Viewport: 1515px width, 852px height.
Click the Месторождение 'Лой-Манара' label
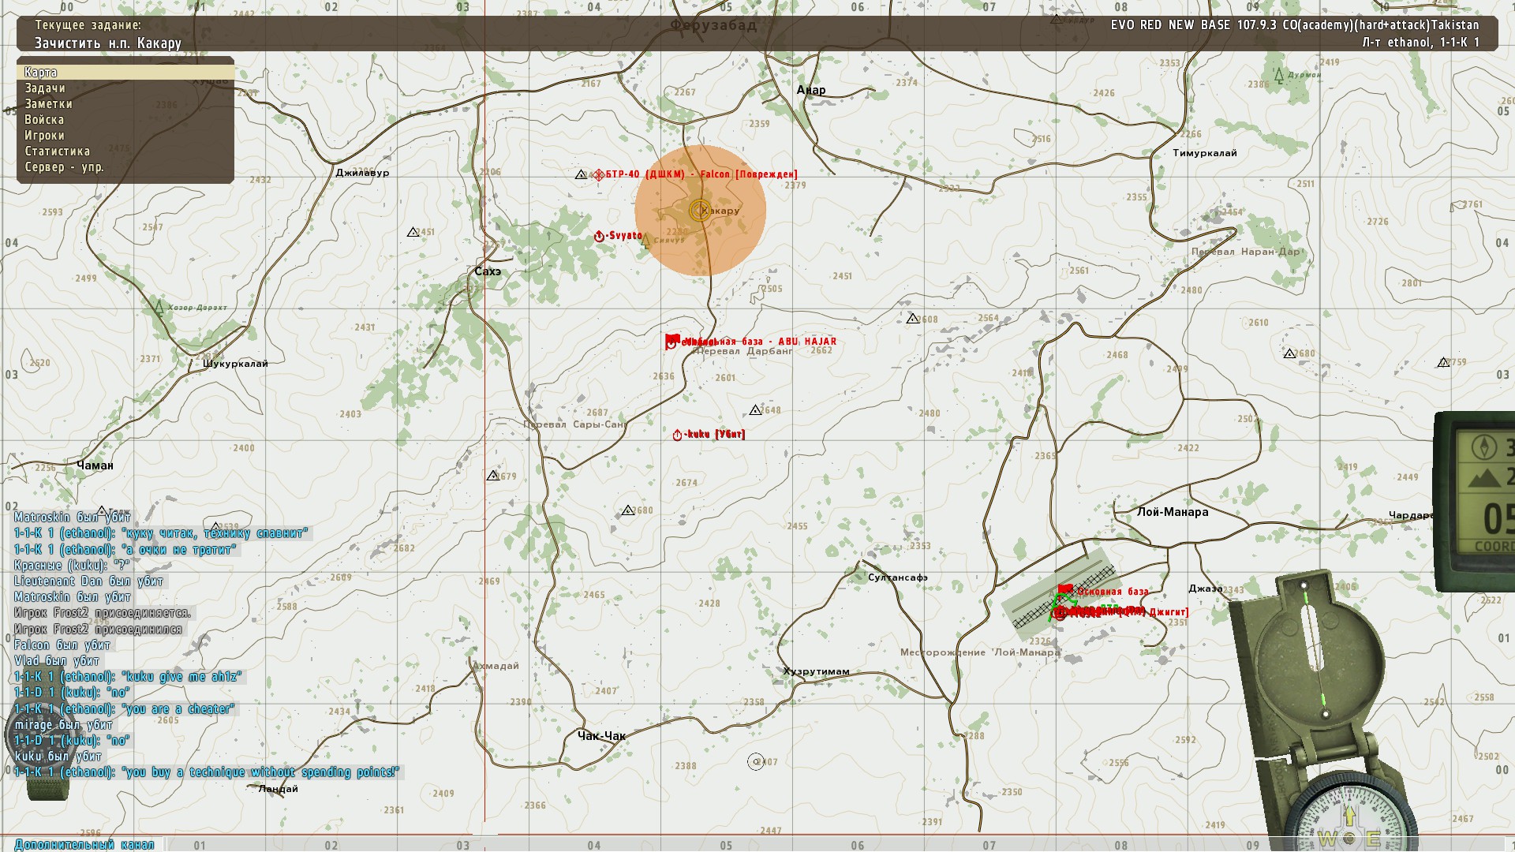tap(980, 652)
